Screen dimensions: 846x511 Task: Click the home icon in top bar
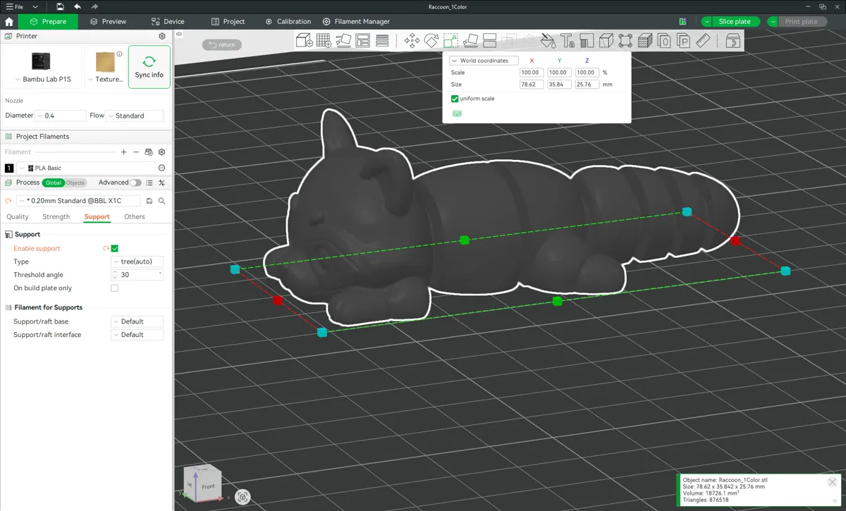coord(8,22)
